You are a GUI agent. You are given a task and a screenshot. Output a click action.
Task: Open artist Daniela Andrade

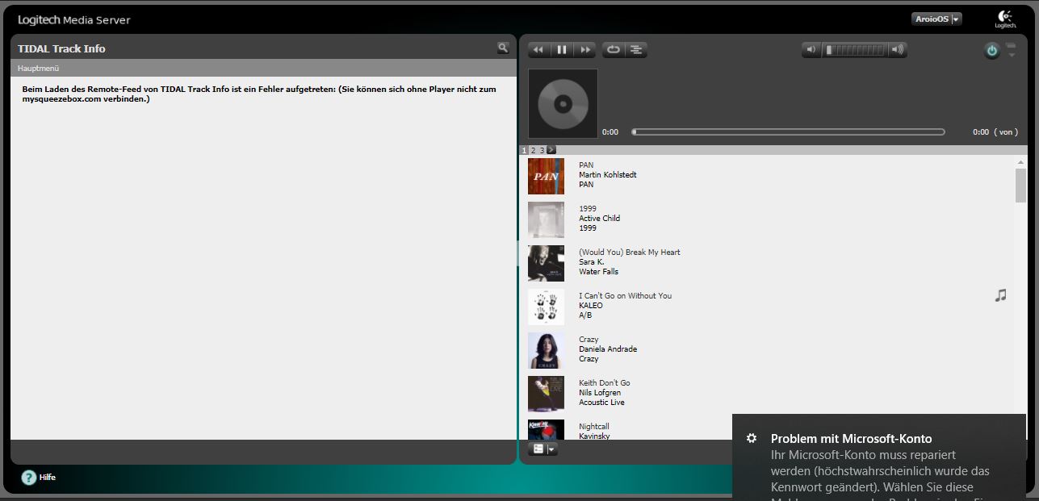(608, 349)
